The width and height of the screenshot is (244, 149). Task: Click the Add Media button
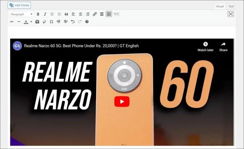pos(19,5)
